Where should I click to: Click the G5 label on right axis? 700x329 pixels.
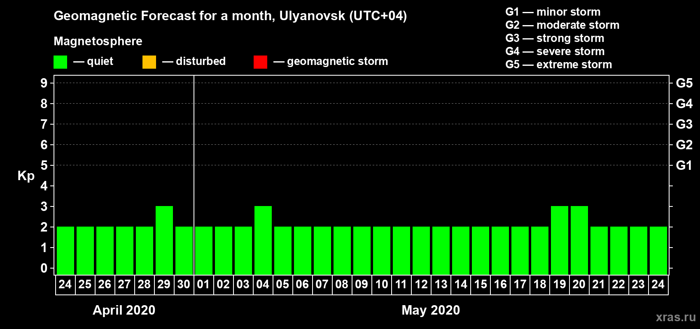click(684, 83)
